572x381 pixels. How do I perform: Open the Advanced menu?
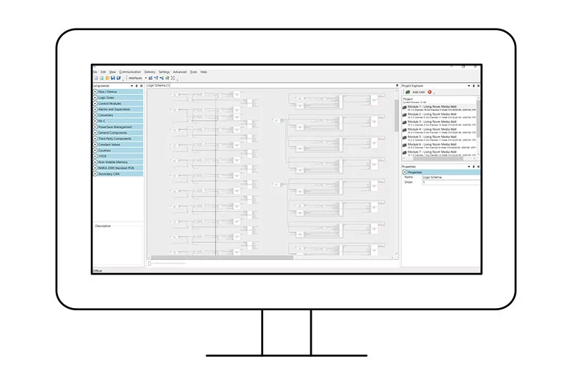180,72
